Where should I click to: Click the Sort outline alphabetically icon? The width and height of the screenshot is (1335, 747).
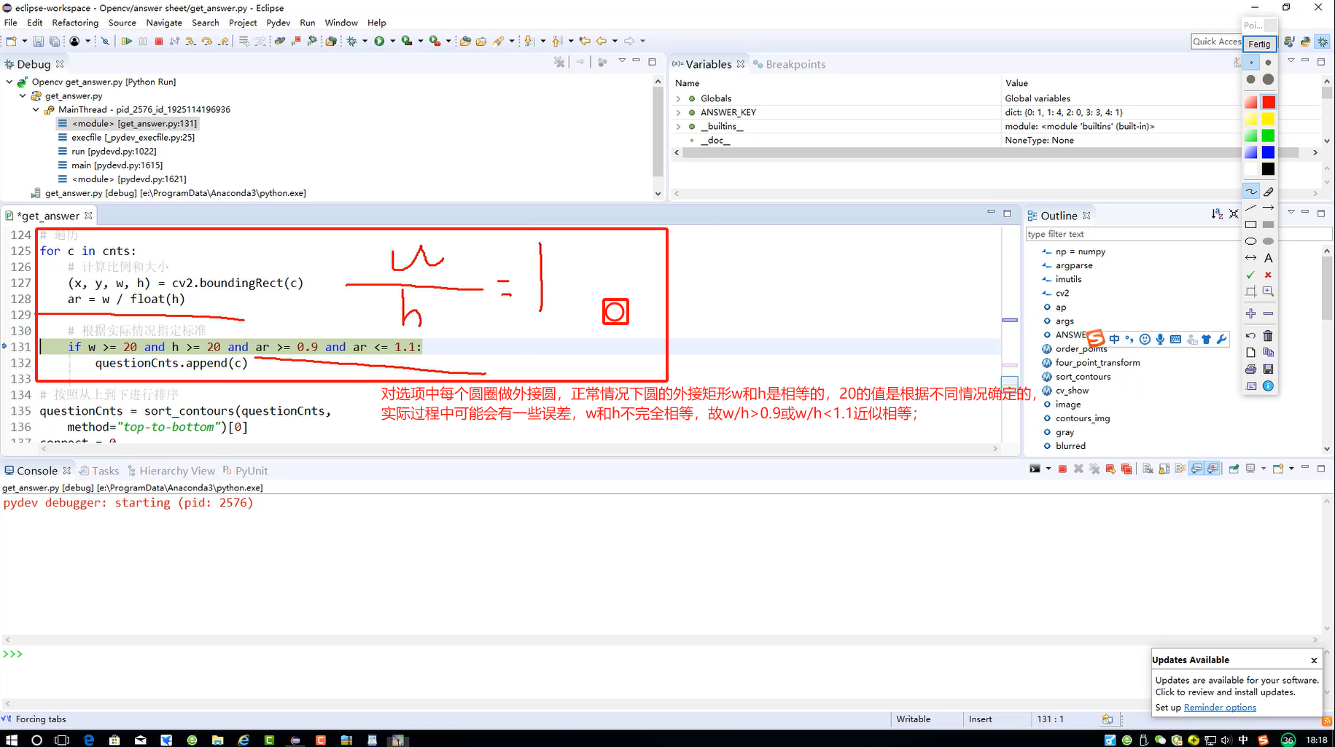click(x=1217, y=214)
